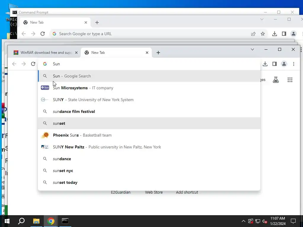Open side panel in back Chrome window

[284, 34]
